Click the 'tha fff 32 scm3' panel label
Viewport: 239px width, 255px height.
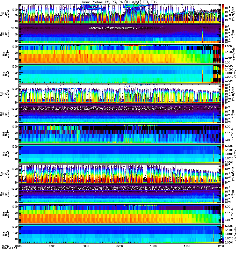[5, 34]
